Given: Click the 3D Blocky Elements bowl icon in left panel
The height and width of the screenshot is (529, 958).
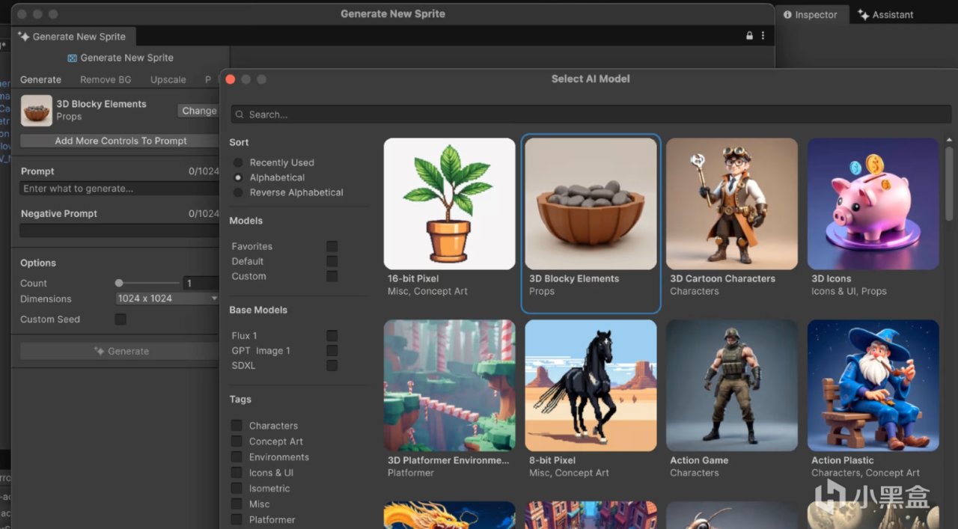Looking at the screenshot, I should [x=37, y=110].
